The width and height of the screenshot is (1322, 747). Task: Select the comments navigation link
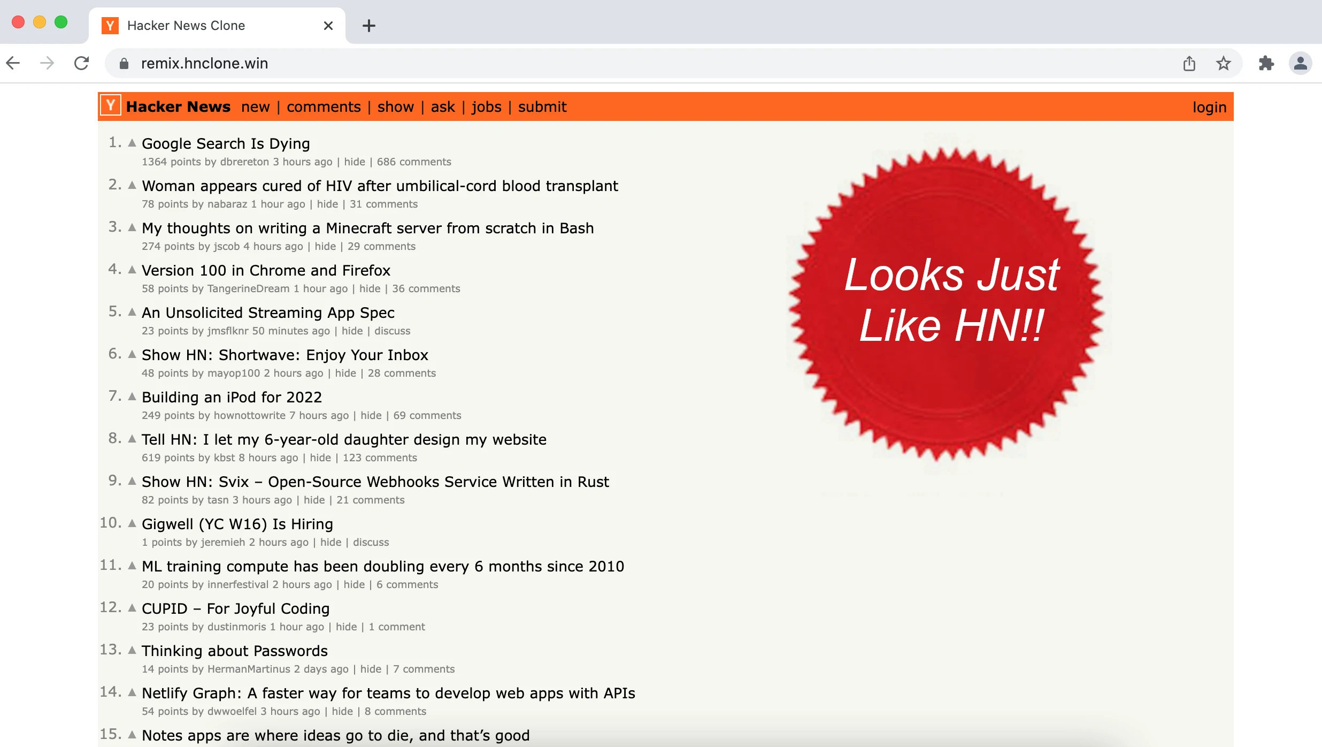pos(323,106)
